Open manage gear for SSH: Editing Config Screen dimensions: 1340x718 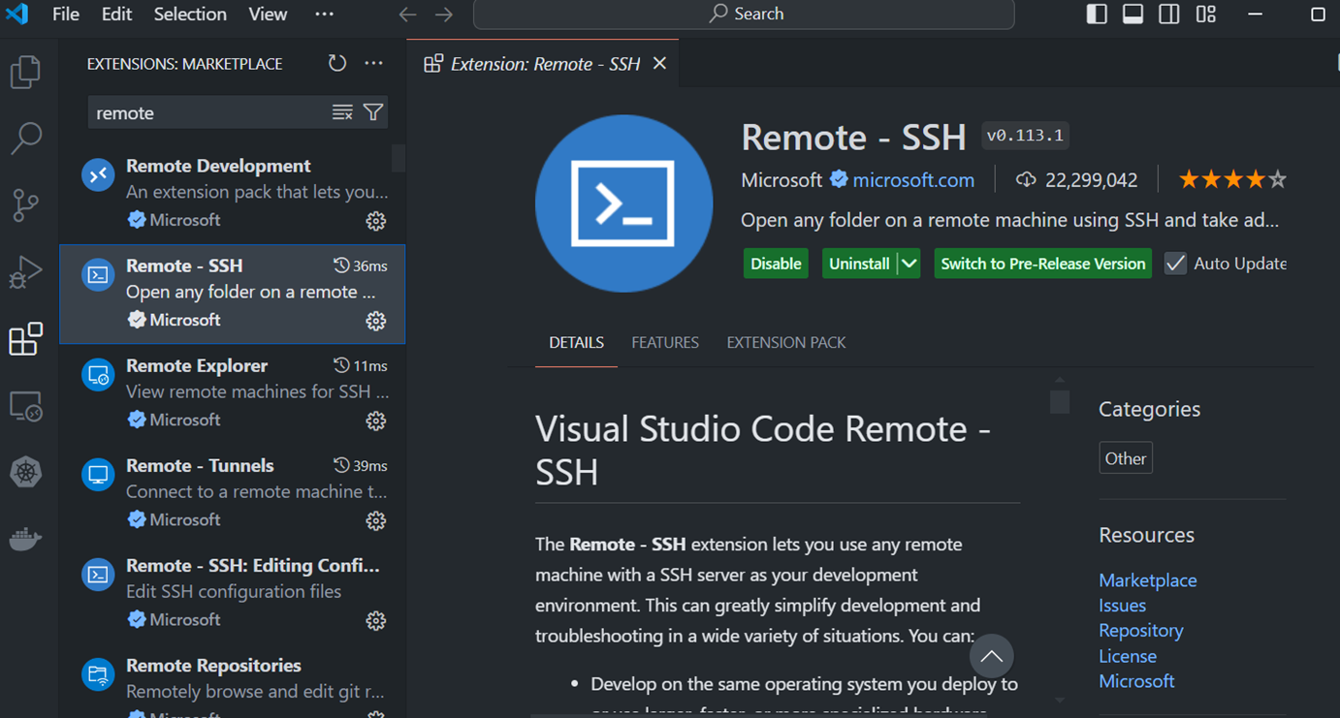(376, 620)
